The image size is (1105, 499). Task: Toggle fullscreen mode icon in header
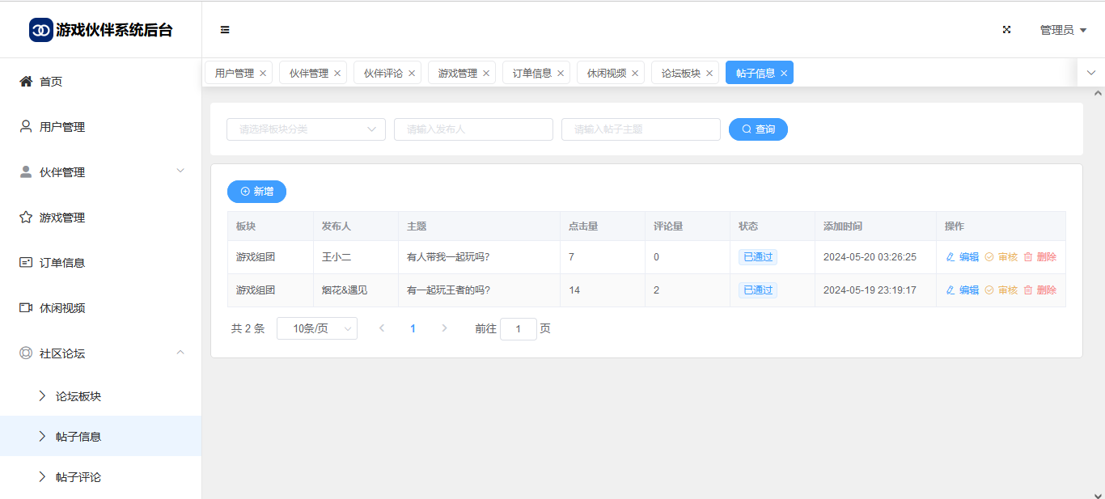pyautogui.click(x=1007, y=30)
